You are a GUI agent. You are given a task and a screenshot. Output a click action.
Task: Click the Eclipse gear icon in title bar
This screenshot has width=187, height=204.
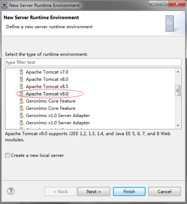[4, 5]
